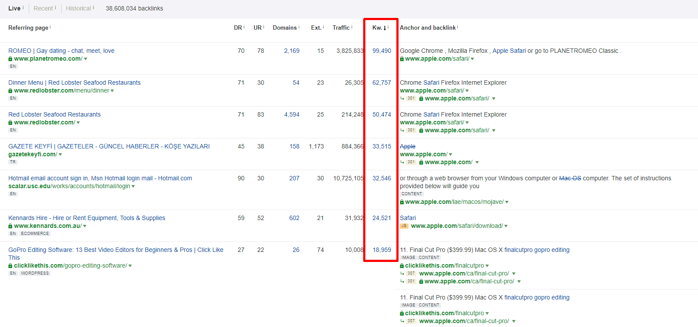Viewport: 698px width, 327px height.
Task: Click the 33,515 keywords value
Action: click(x=382, y=146)
